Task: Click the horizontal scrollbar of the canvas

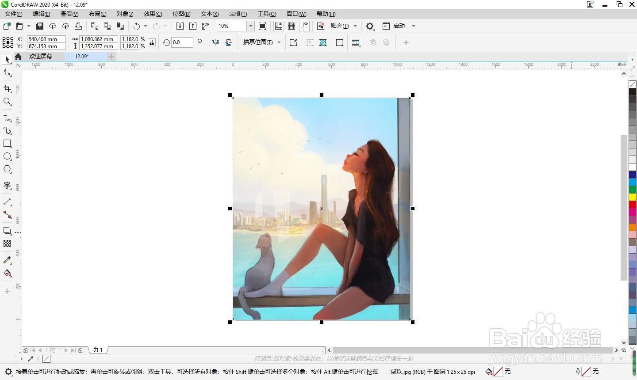Action: (472, 350)
